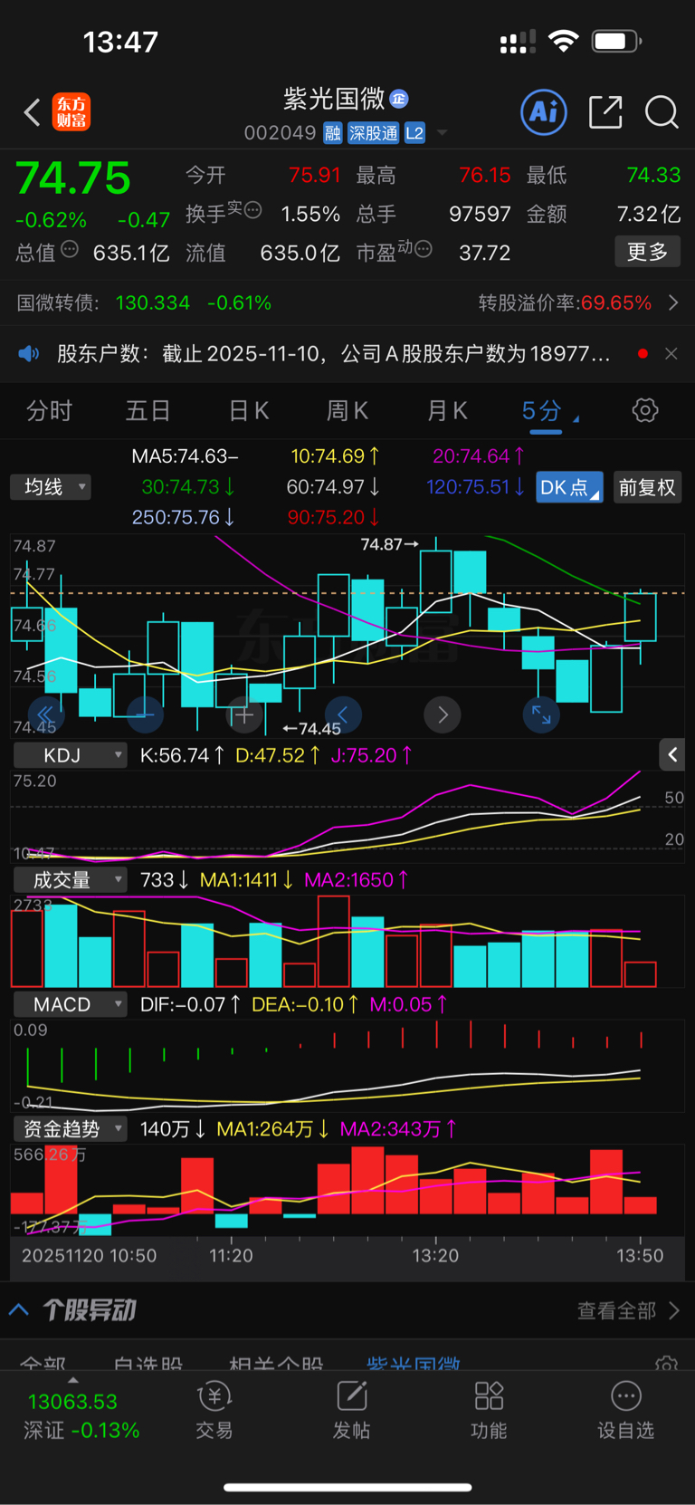Open chart settings gear icon

(644, 410)
